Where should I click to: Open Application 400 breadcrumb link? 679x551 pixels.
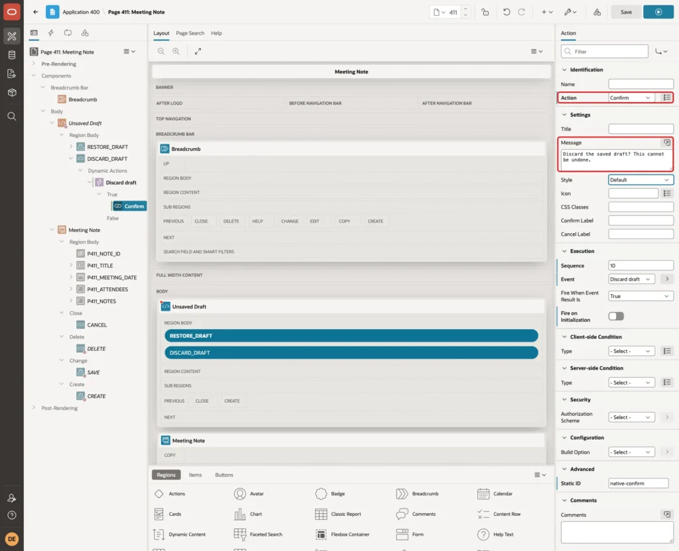pyautogui.click(x=81, y=12)
